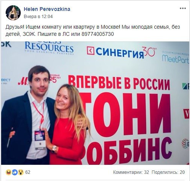Viewport: 190px width, 181px height.
Task: Open the post timestamp Вчера в 12:04
Action: coord(38,17)
